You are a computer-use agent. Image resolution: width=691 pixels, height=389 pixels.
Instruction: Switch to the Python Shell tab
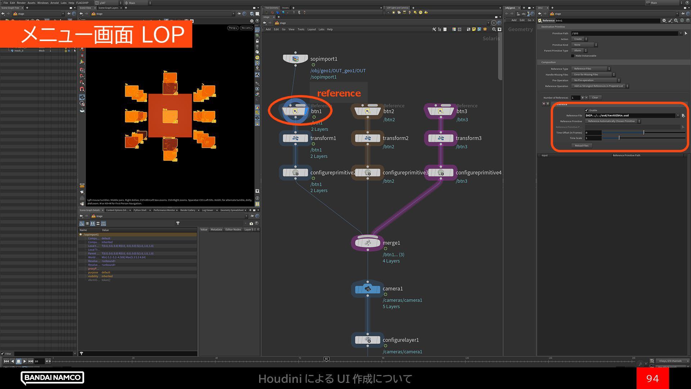click(x=140, y=210)
